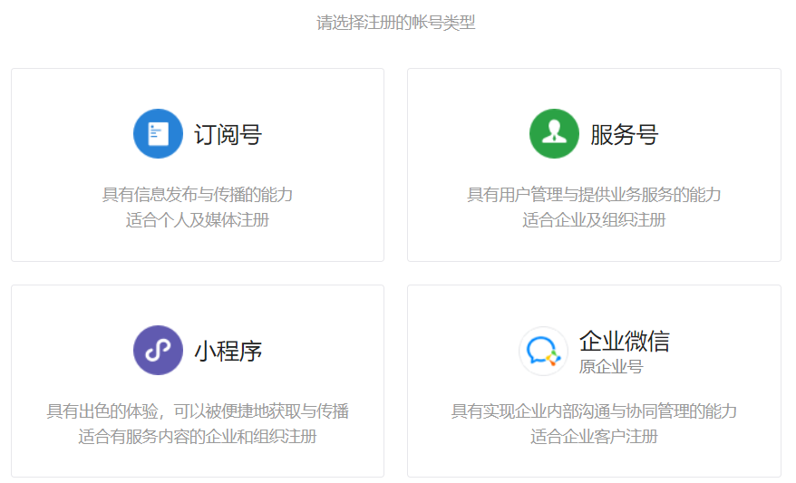Click the 原企业号 subtitle
The height and width of the screenshot is (483, 796).
click(x=611, y=366)
